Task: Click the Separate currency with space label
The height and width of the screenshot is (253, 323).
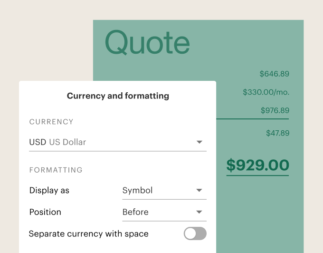Action: pos(89,234)
